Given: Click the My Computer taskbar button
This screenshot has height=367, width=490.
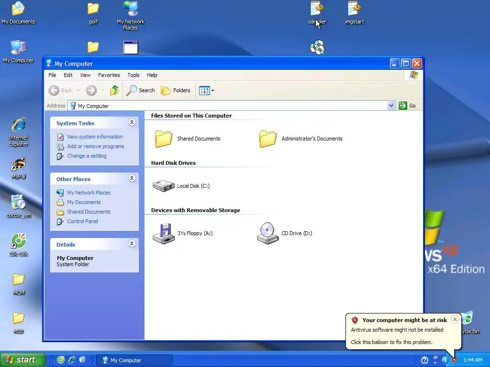Looking at the screenshot, I should tap(134, 360).
